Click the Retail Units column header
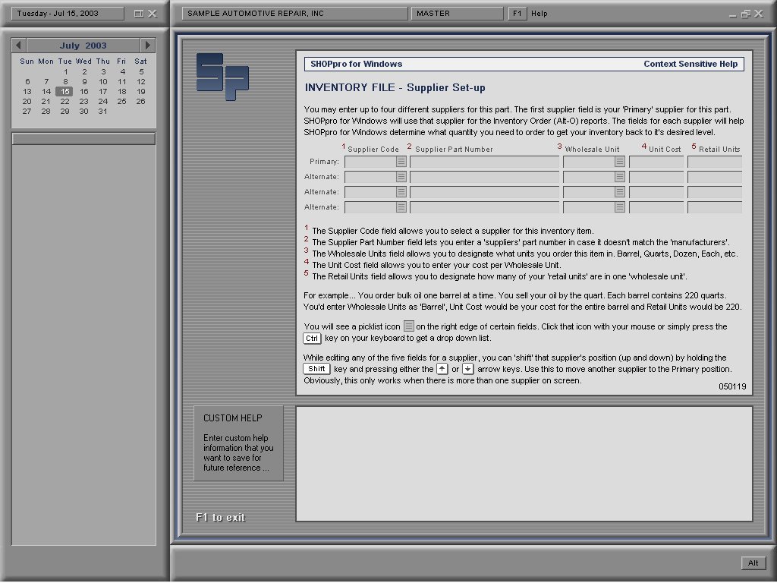Screen dimensions: 777x583 click(x=719, y=150)
